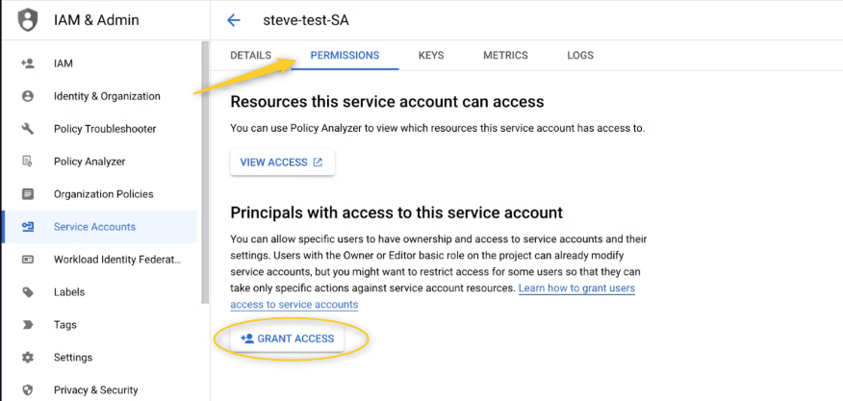
Task: Click the Labels tag icon
Action: pyautogui.click(x=28, y=292)
